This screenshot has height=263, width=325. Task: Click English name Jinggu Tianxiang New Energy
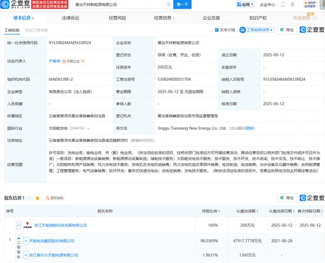[x=192, y=128]
